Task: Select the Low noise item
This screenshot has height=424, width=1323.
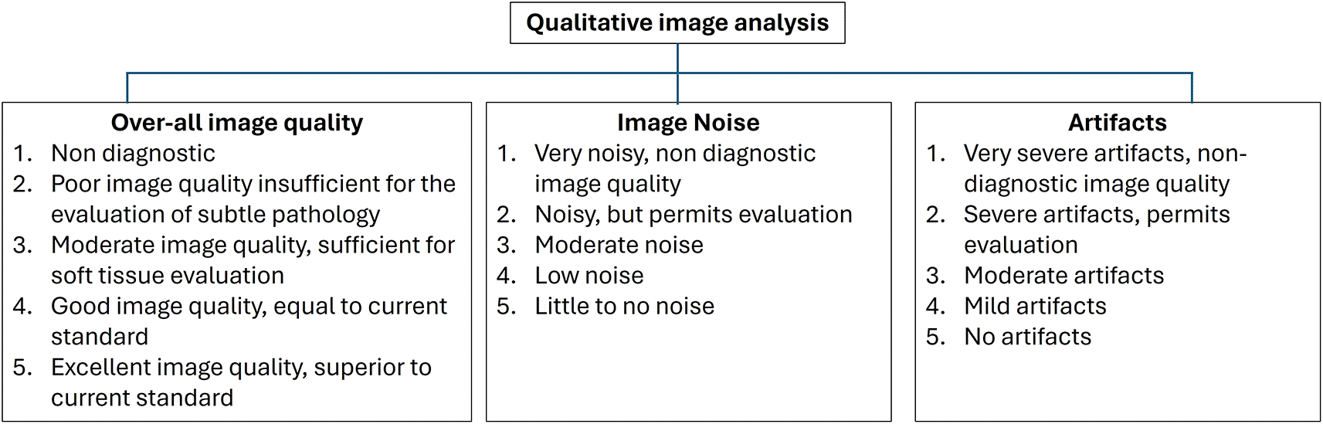Action: (x=589, y=276)
